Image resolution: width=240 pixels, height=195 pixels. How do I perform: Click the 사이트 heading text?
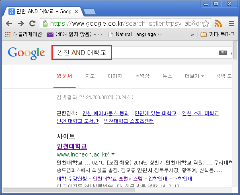tap(66, 136)
